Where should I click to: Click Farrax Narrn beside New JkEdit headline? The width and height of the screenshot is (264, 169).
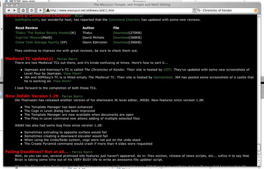tap(72, 96)
